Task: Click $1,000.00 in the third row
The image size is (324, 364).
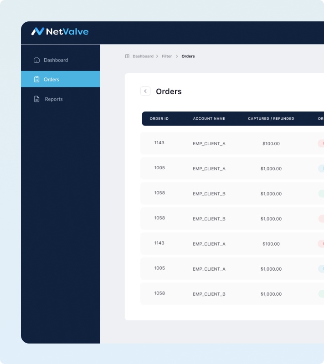Action: pyautogui.click(x=271, y=194)
